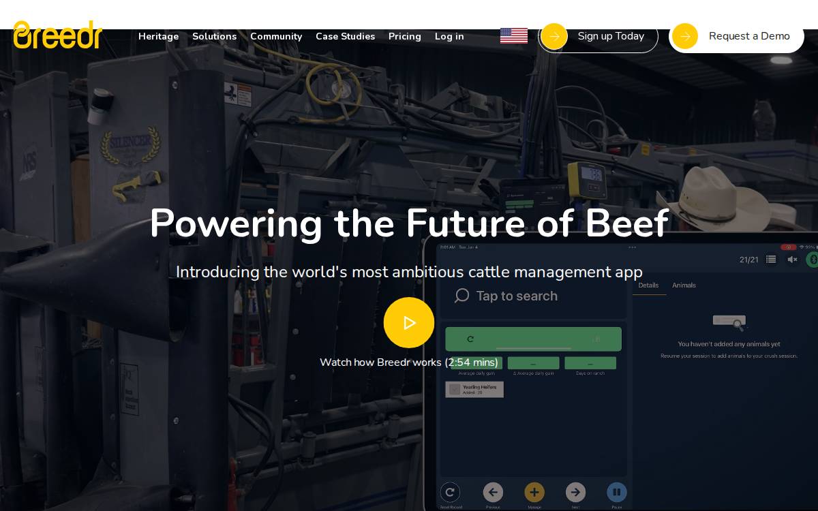Select the US flag region icon
818x511 pixels.
point(514,36)
